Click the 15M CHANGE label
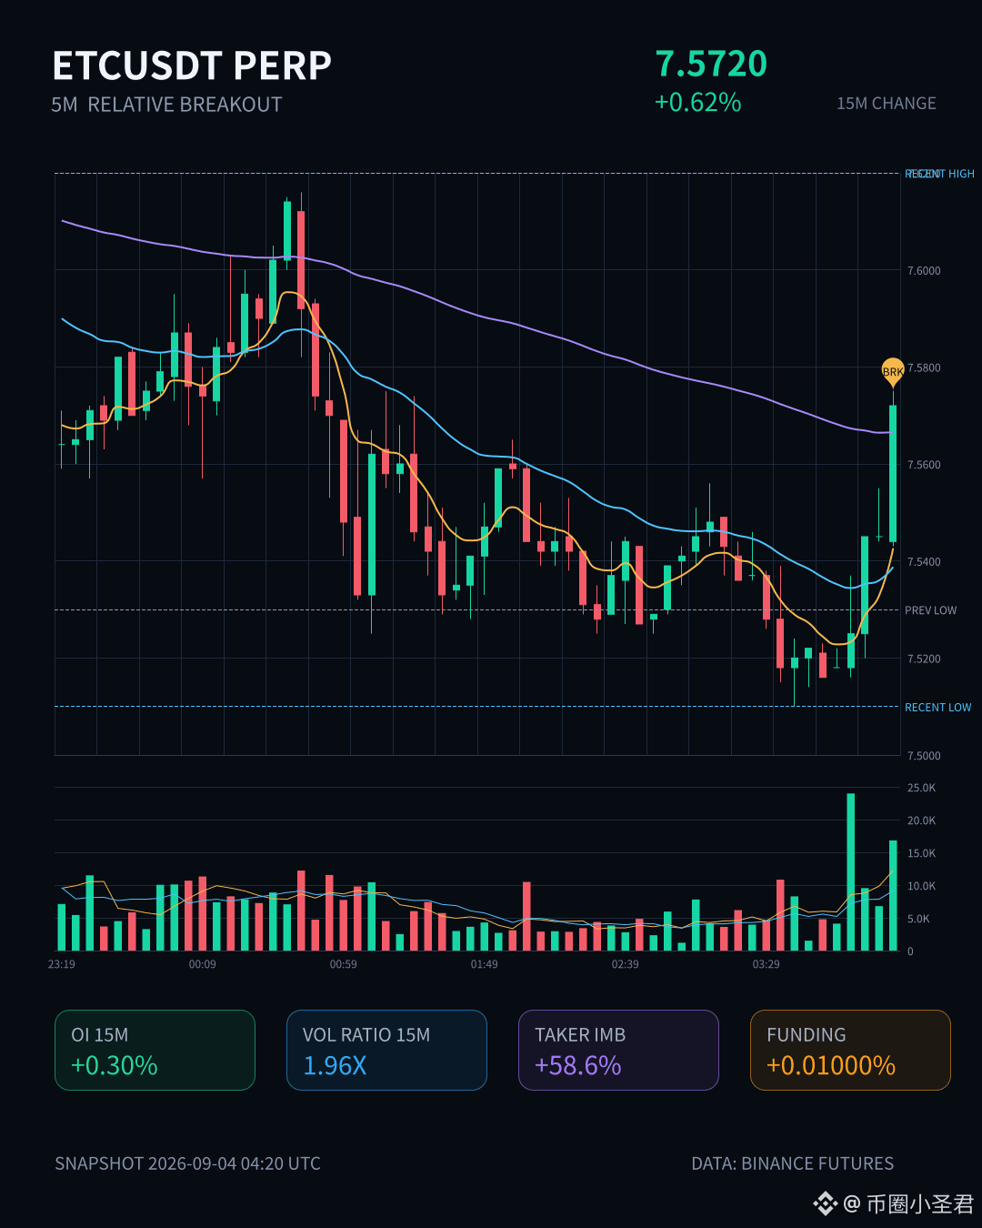982x1228 pixels. coord(887,104)
